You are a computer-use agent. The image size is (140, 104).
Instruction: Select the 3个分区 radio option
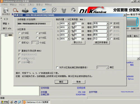click(20, 33)
